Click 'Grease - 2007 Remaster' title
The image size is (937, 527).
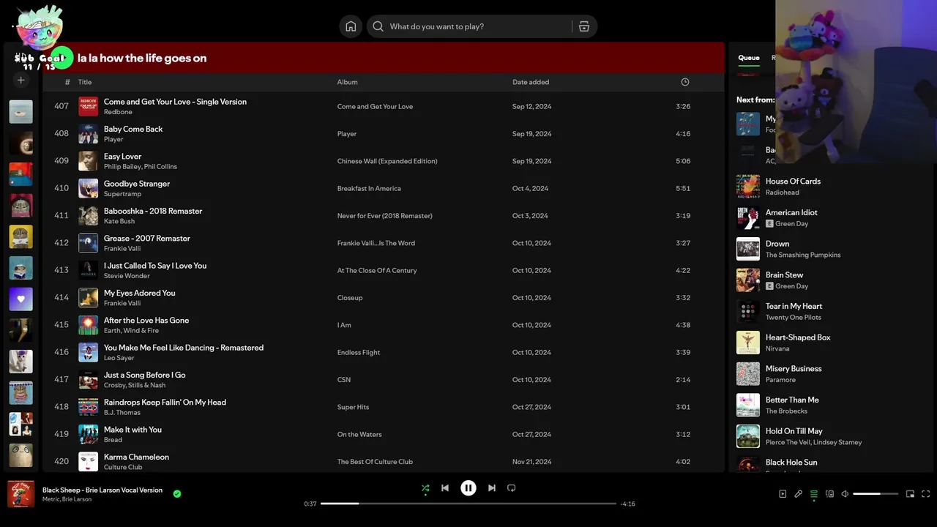click(x=147, y=239)
